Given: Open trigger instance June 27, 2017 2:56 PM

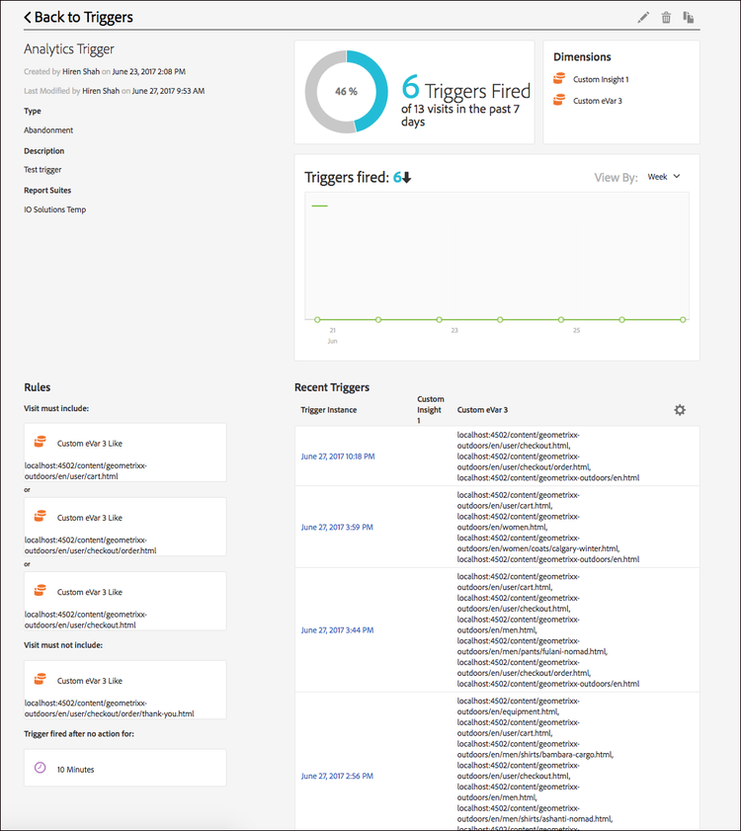Looking at the screenshot, I should [337, 778].
